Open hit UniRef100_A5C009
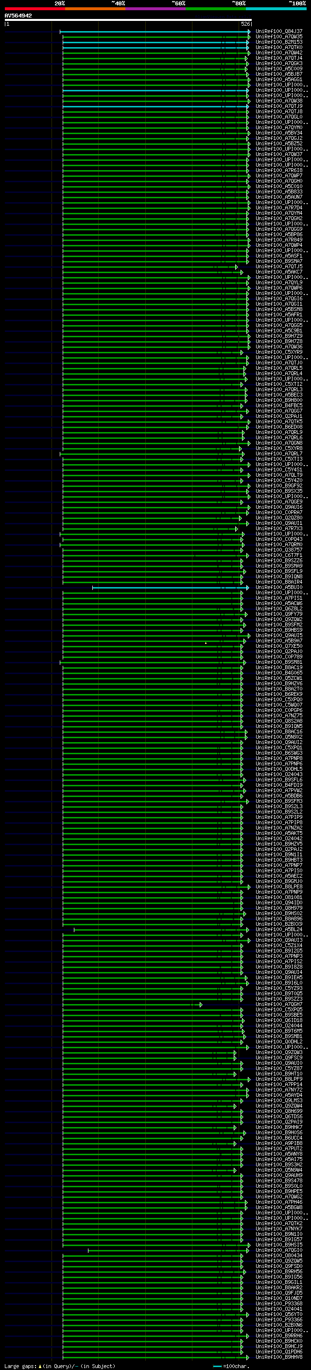311x1370 pixels. pyautogui.click(x=278, y=69)
